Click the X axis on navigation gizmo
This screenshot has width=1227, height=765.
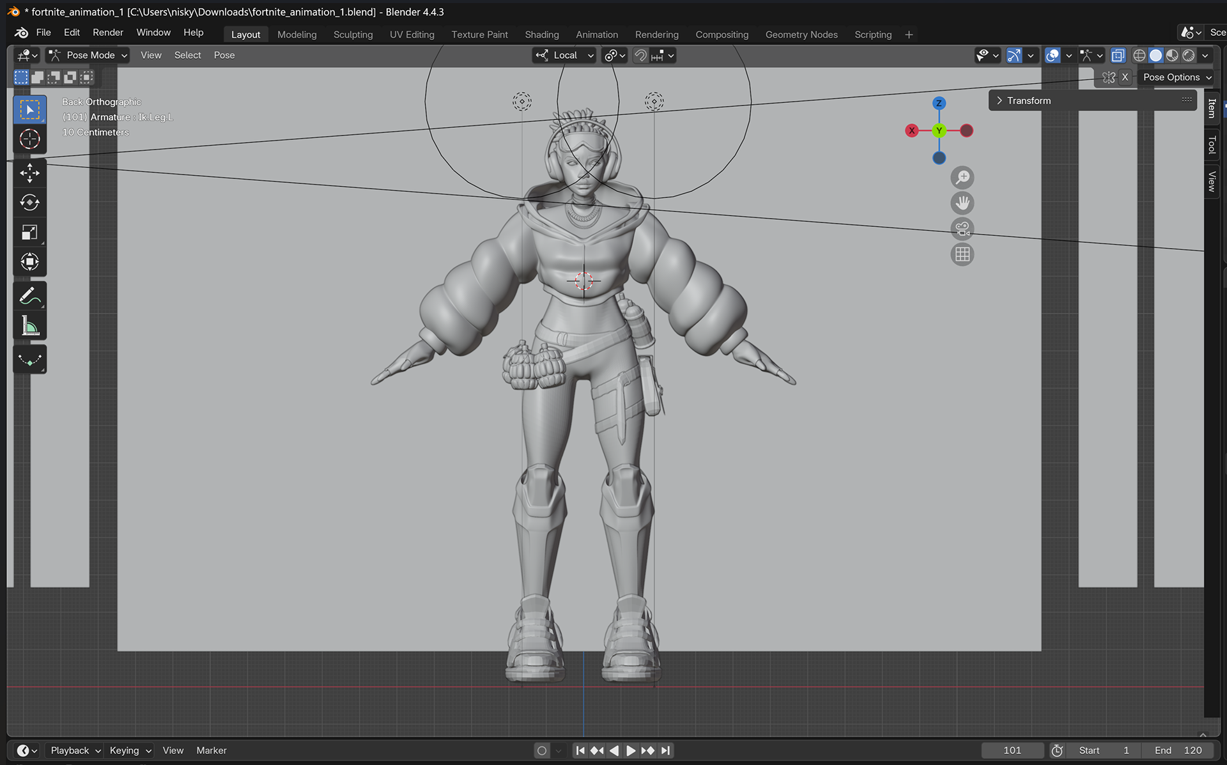click(x=912, y=130)
